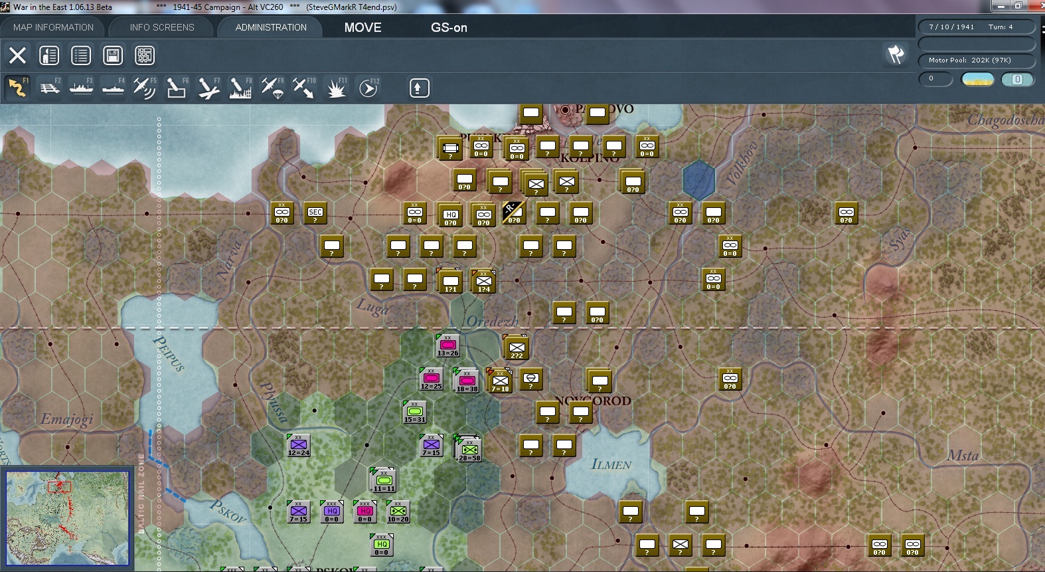The image size is (1045, 572).
Task: Select the black and yellow R unit counter
Action: [514, 213]
